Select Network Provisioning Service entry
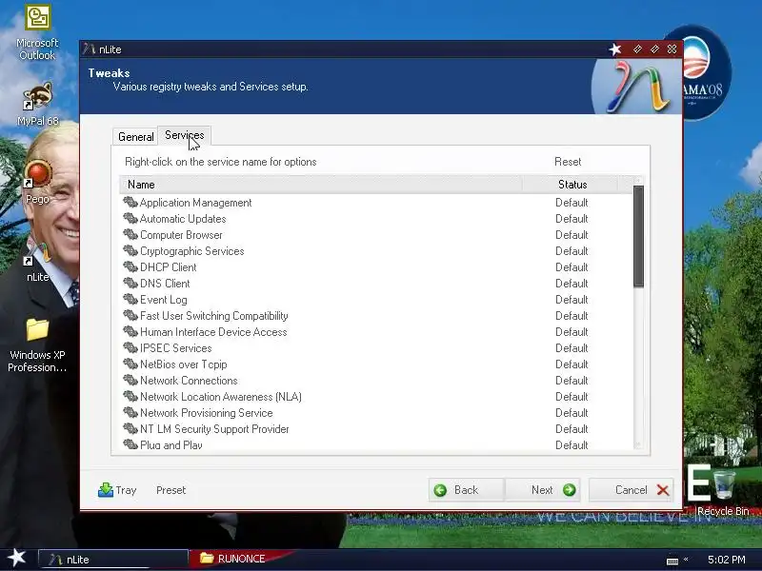 pyautogui.click(x=206, y=413)
